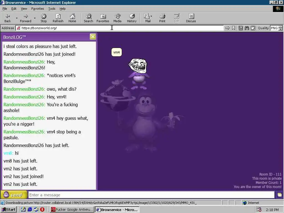Viewport: 284px width, 213px height.
Task: Close the BonziLOG panel
Action: pyautogui.click(x=93, y=37)
